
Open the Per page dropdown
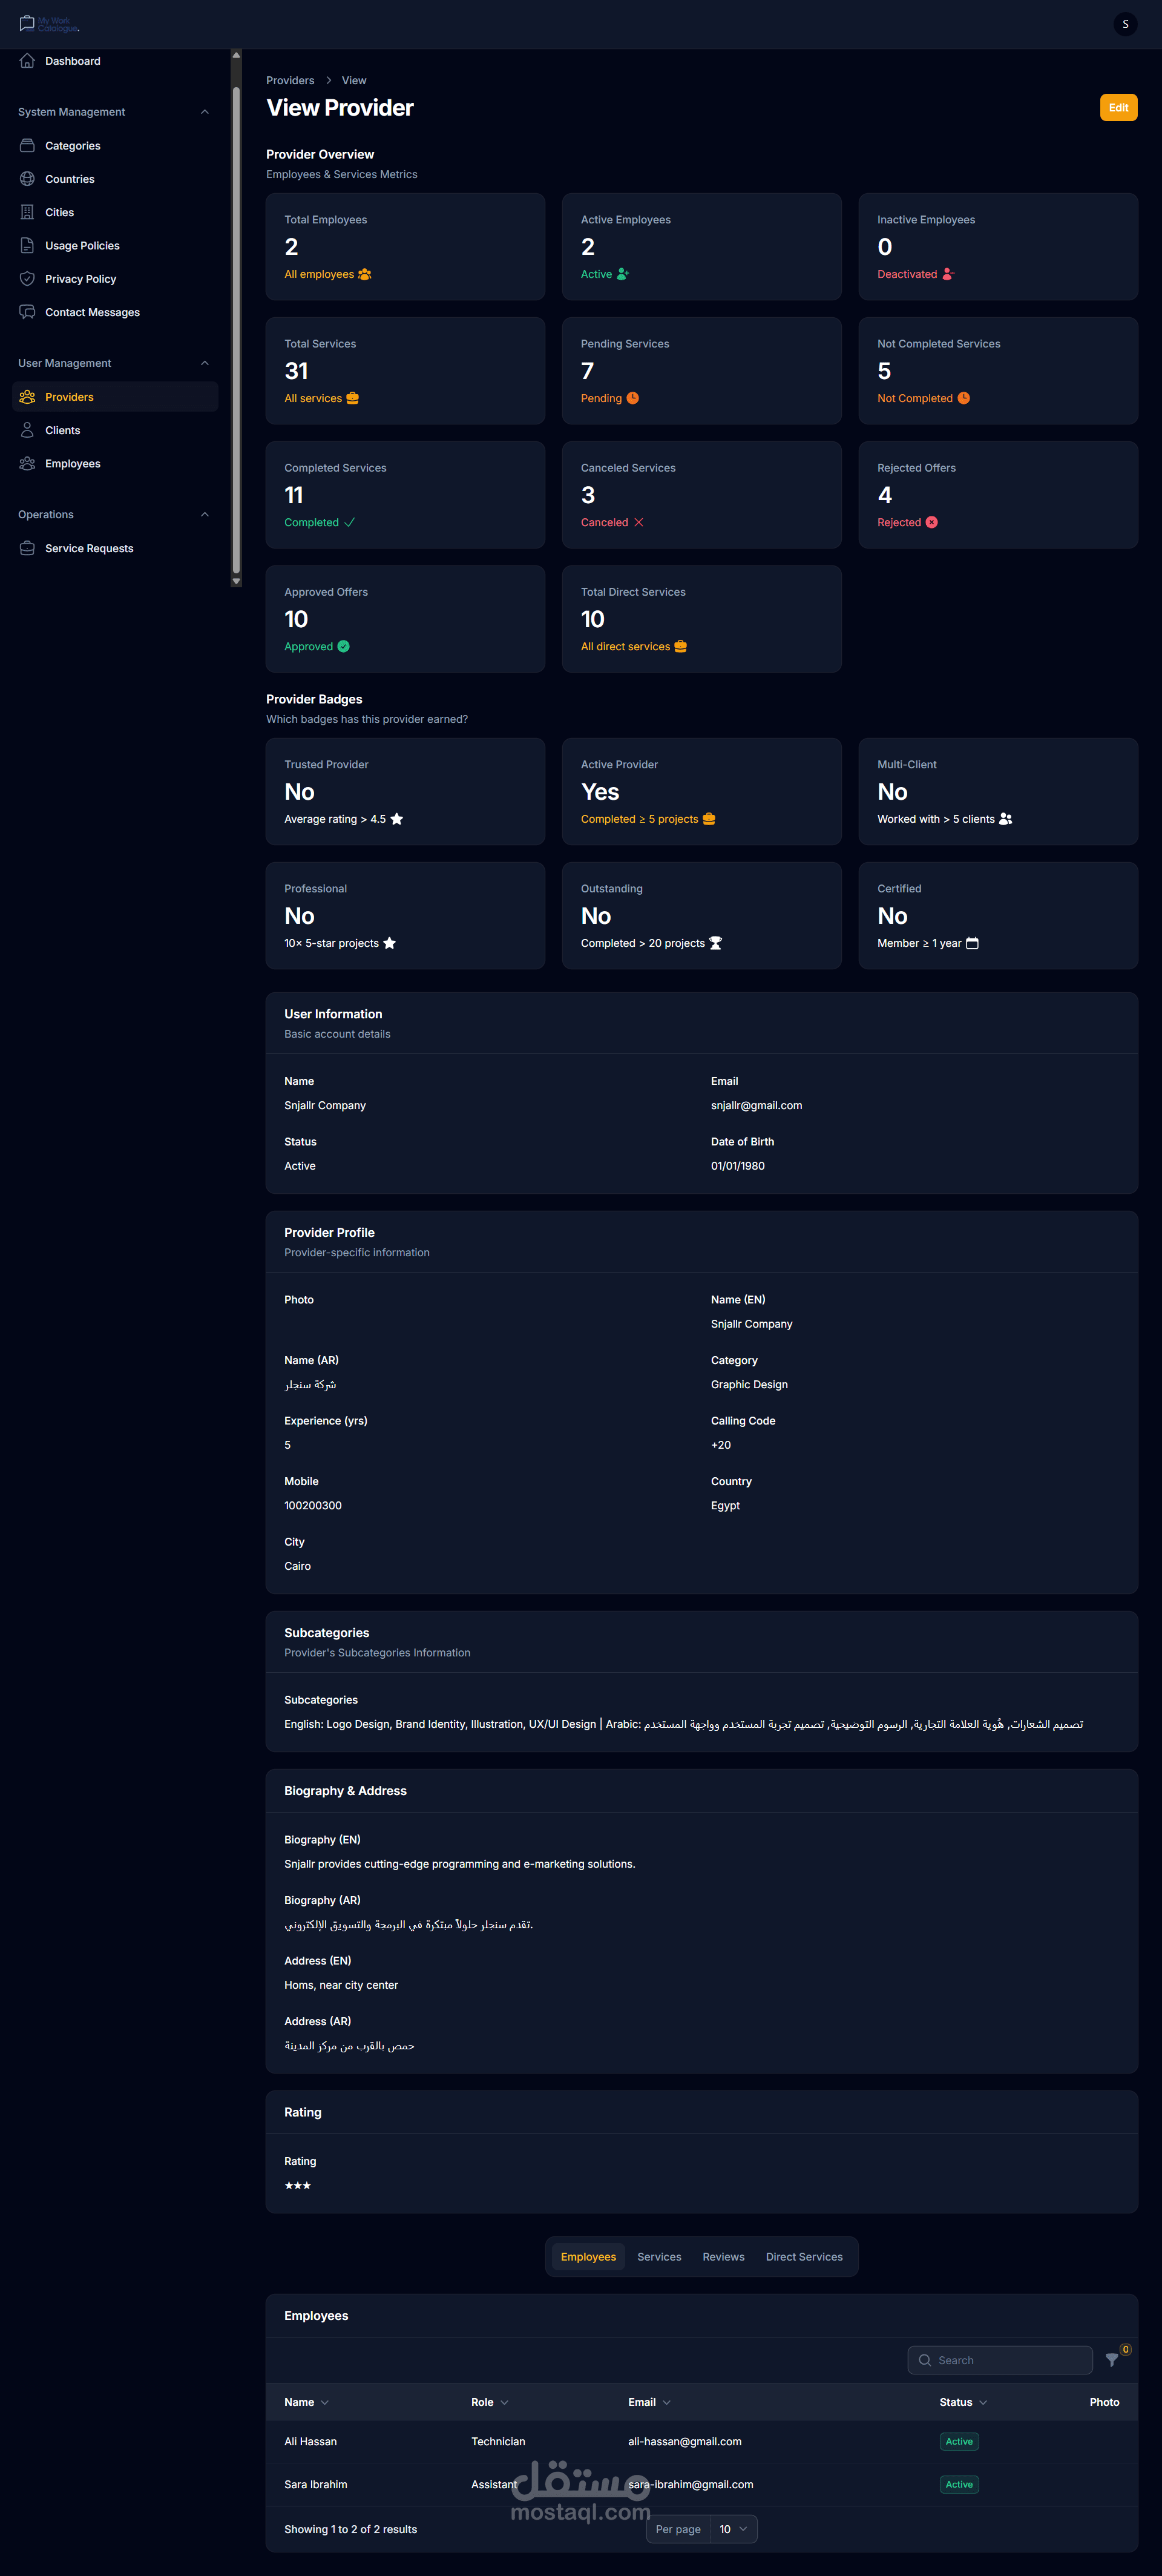pyautogui.click(x=733, y=2529)
